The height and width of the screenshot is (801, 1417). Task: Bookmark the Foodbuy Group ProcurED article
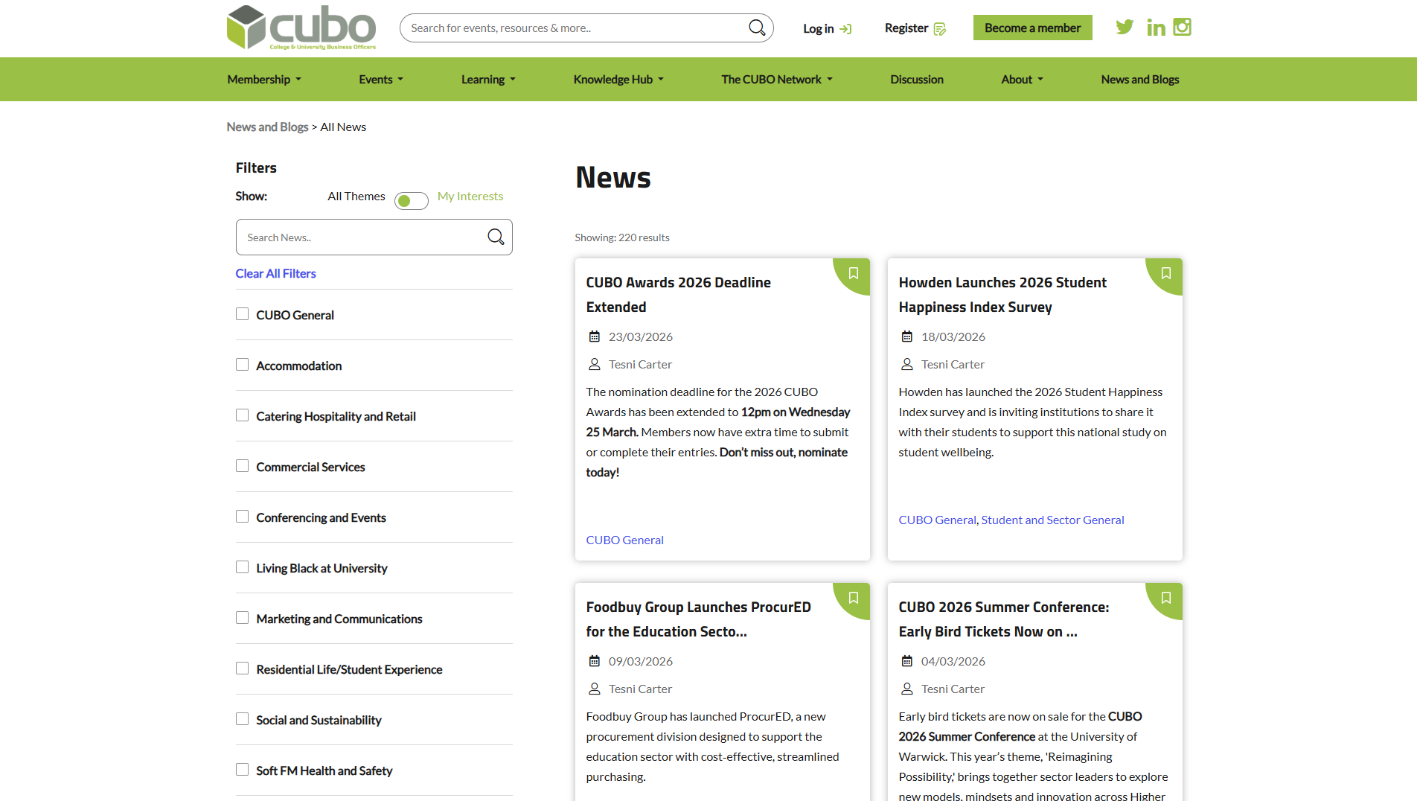854,598
